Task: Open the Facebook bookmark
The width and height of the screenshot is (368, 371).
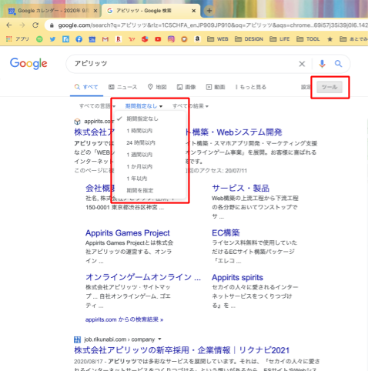Action: click(79, 39)
